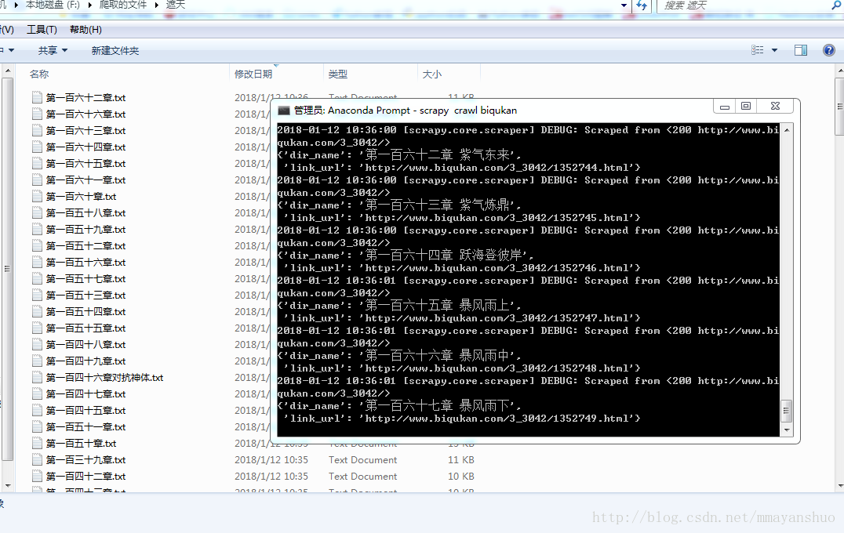Click the console scrollbar thumb
Screen dimensions: 844x533
click(787, 412)
